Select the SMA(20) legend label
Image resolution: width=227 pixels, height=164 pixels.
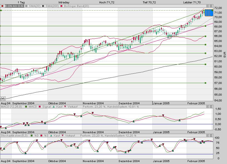point(35,6)
